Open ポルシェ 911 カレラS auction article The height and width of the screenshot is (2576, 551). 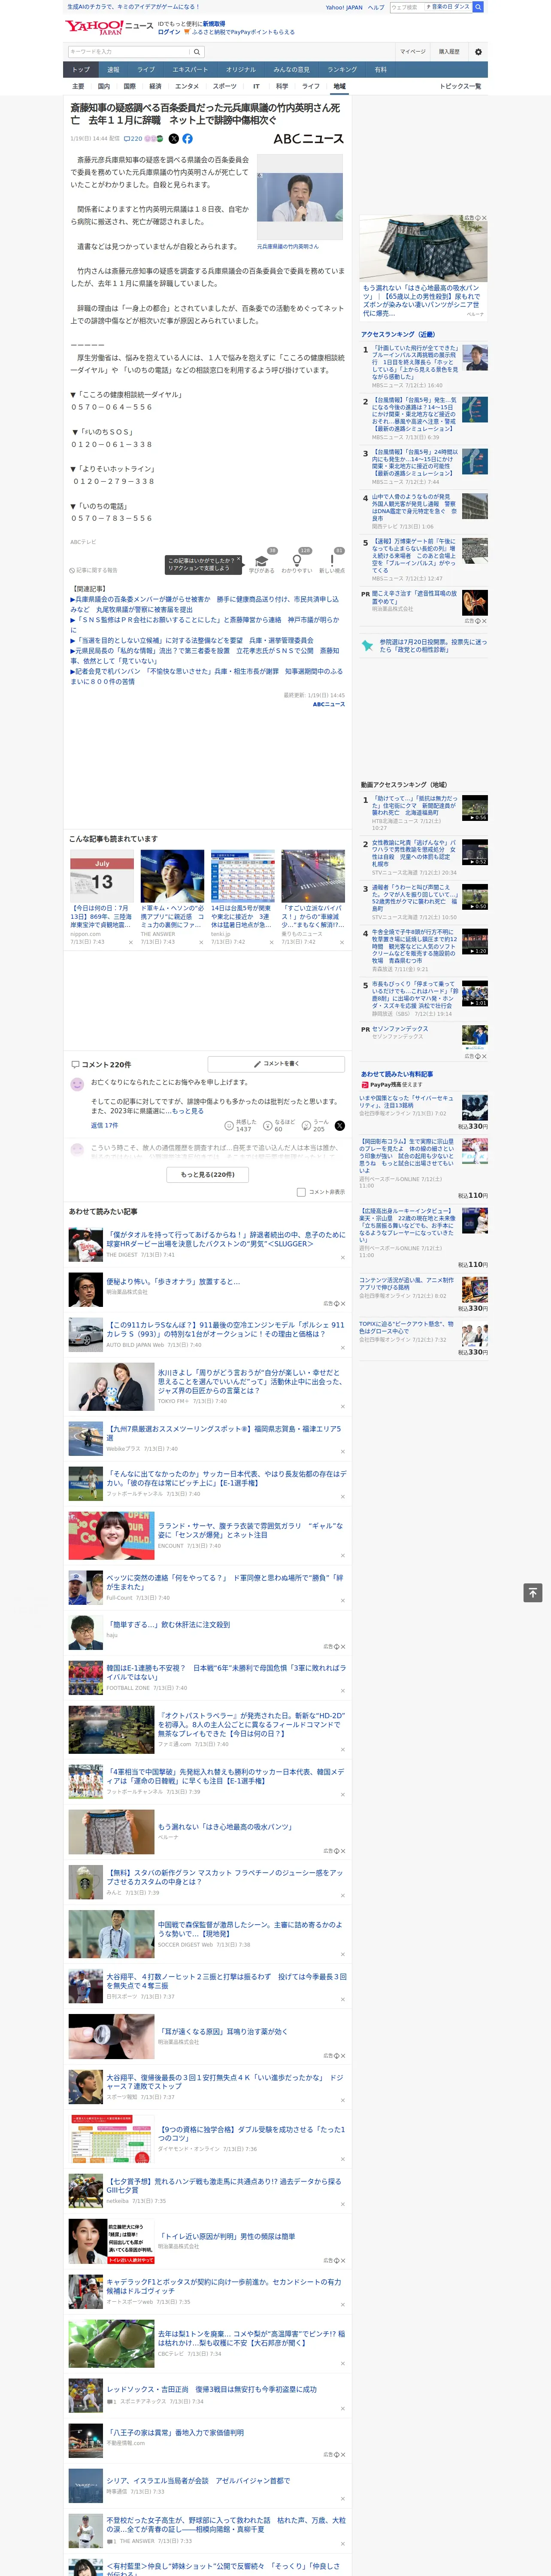226,1329
